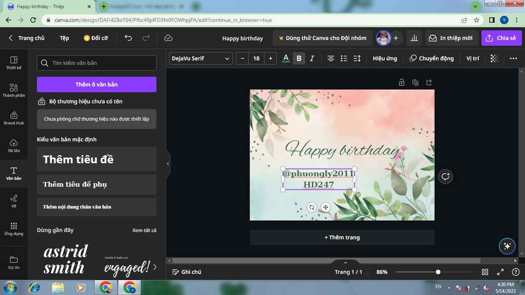This screenshot has height=295, width=525.
Task: Add a heading with Thêm tiêu đề
Action: (x=96, y=159)
